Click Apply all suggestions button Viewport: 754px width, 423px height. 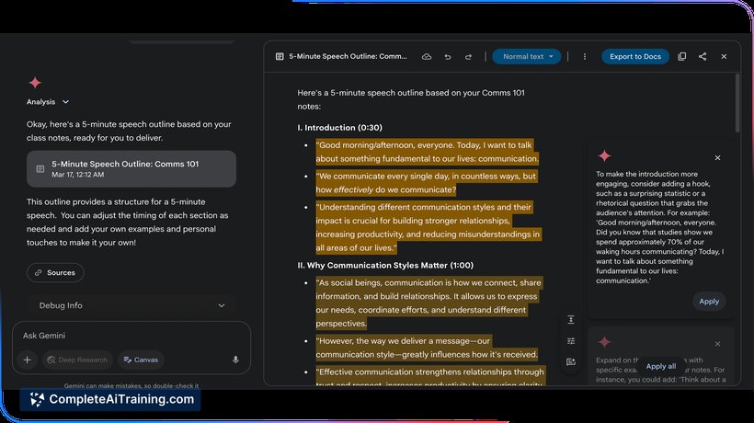coord(661,366)
